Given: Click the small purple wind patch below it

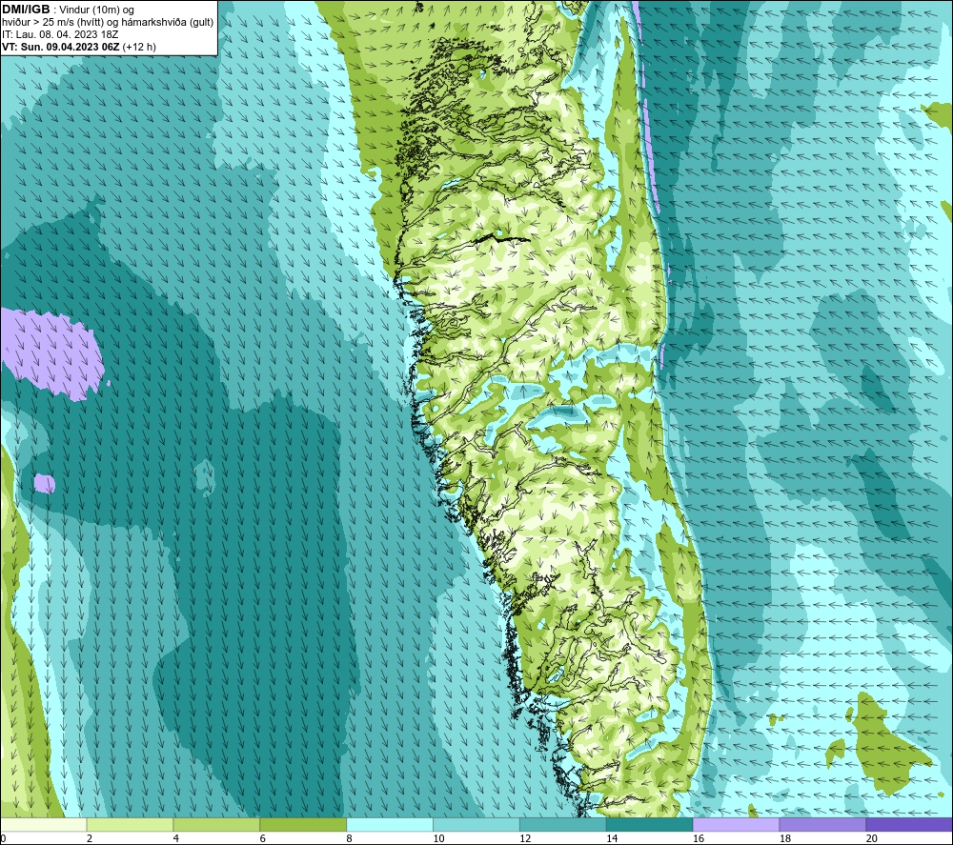Looking at the screenshot, I should [45, 484].
